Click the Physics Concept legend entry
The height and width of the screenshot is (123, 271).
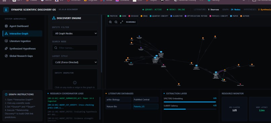pyautogui.click(x=219, y=16)
